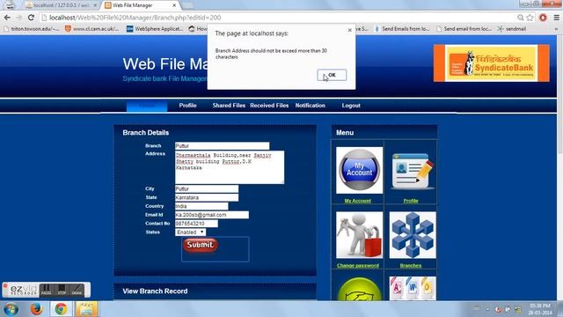The height and width of the screenshot is (317, 563).
Task: Open Chrome from the taskbar
Action: (x=61, y=309)
